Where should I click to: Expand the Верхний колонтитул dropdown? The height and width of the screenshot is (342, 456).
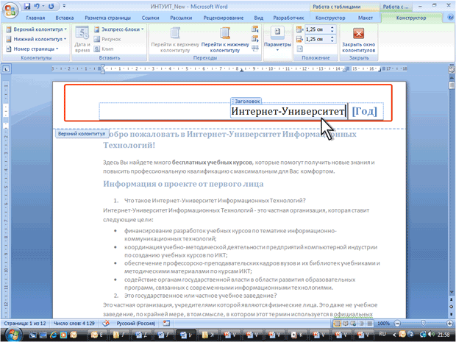(37, 29)
